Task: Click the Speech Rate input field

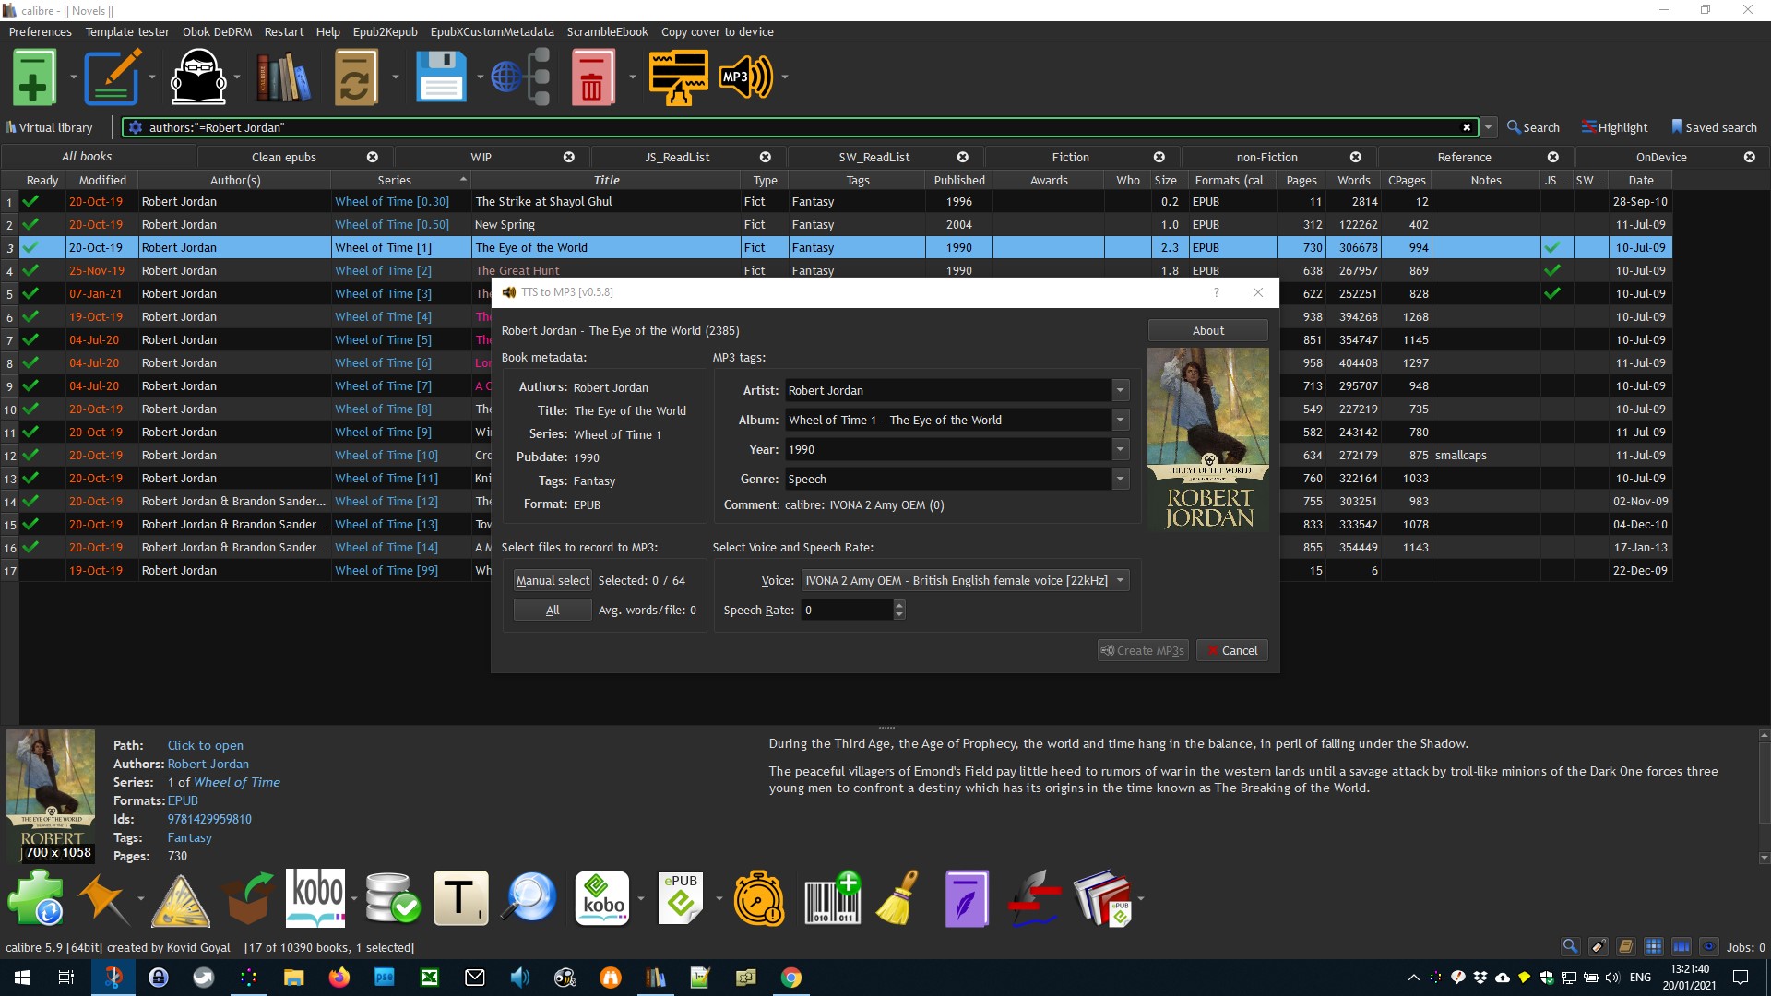Action: click(847, 610)
